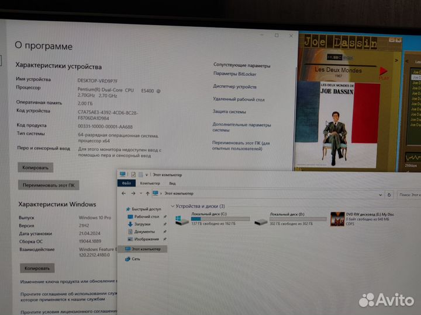
Task: Minimize the Joe Dassin player window
Action: point(392,40)
